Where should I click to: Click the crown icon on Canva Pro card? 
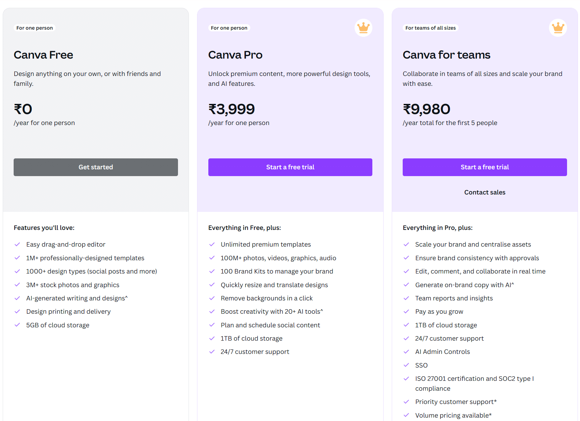[363, 28]
